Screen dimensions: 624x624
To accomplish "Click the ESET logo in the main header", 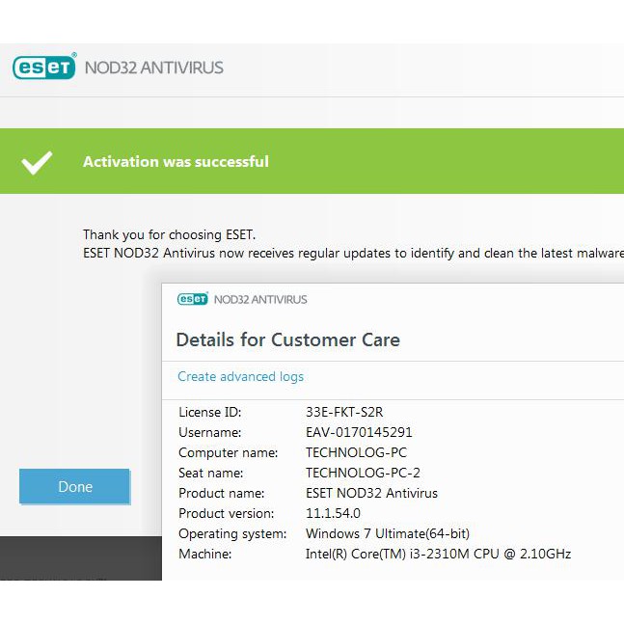I will click(43, 68).
